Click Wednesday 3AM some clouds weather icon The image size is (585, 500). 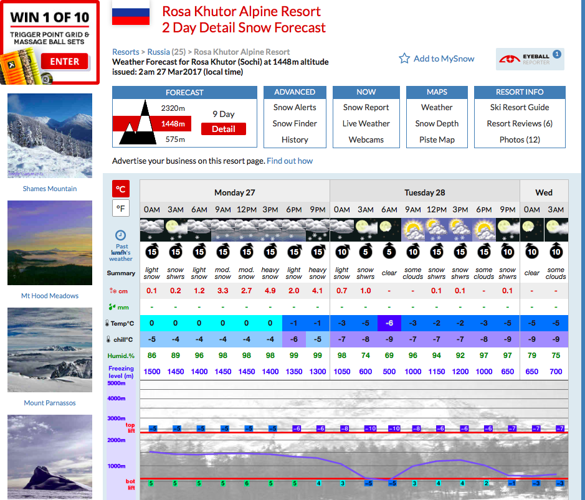(556, 230)
